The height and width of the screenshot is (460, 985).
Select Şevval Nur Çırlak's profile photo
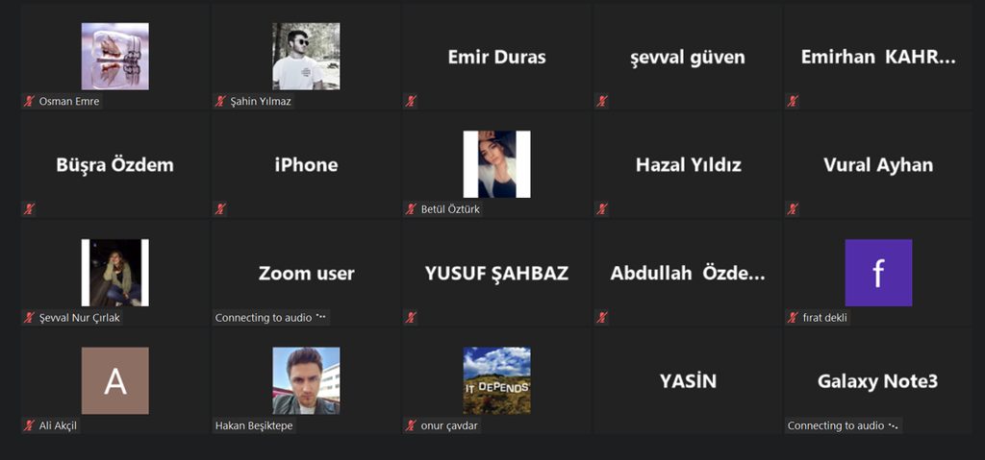(x=115, y=273)
